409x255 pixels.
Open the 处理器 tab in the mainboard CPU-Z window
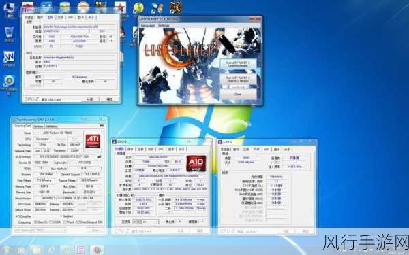point(29,18)
